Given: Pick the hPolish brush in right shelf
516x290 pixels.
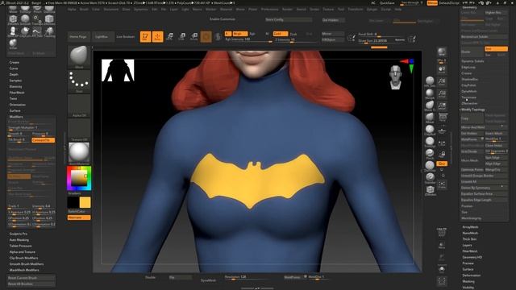Looking at the screenshot, I should [x=430, y=81].
